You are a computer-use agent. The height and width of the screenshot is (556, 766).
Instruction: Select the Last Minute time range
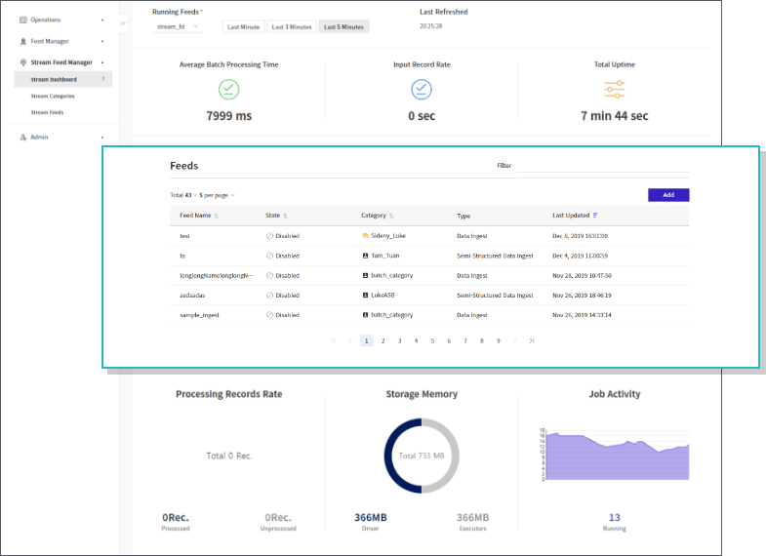tap(243, 27)
